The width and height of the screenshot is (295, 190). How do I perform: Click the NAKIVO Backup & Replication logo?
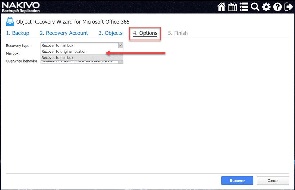[21, 7]
